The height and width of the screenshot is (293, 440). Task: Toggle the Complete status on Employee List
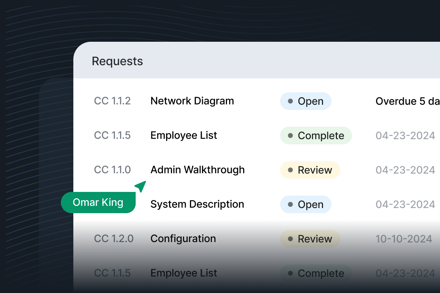point(316,135)
